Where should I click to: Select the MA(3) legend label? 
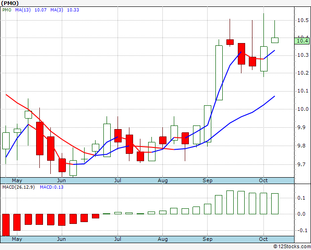click(57, 10)
